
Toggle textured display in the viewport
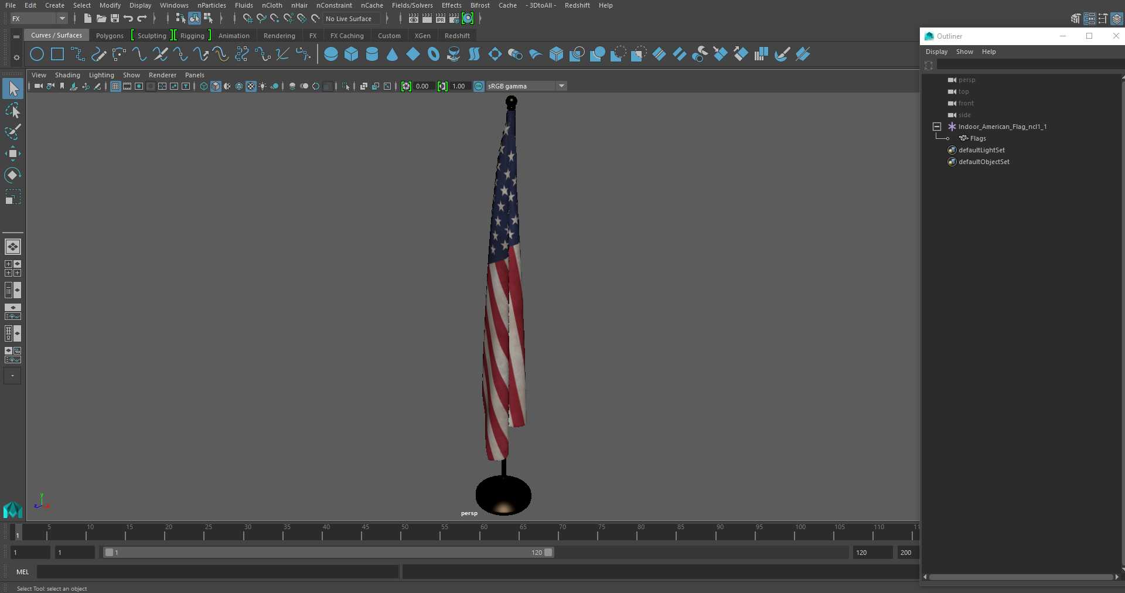(251, 86)
